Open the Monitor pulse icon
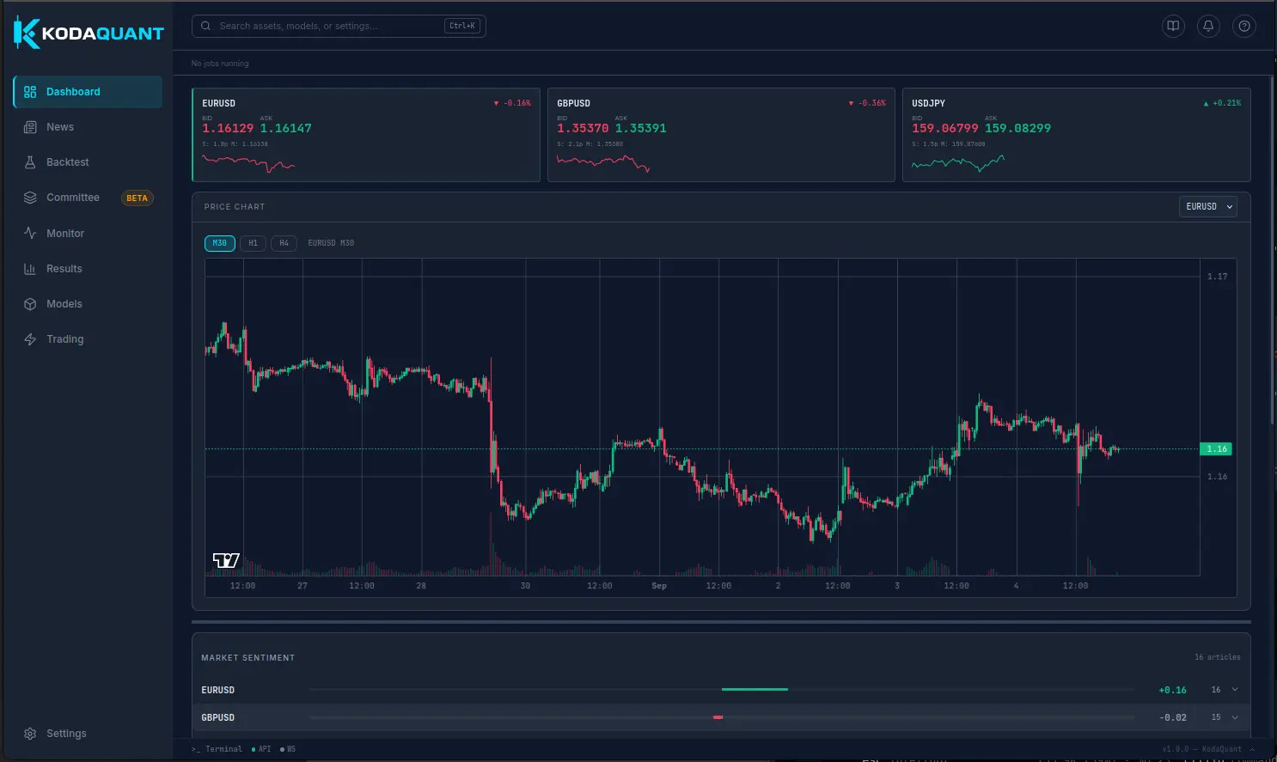The image size is (1277, 762). [30, 234]
